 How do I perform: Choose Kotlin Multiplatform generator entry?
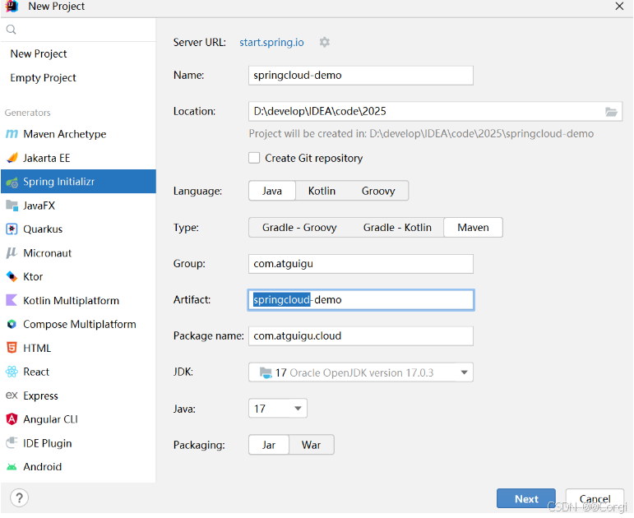pyautogui.click(x=78, y=300)
